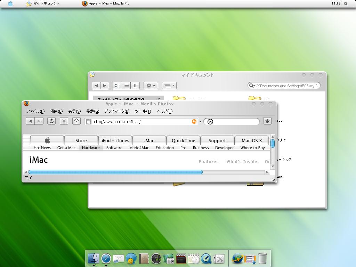Open Safari compass icon in dock
This screenshot has height=267, width=356.
pyautogui.click(x=106, y=258)
